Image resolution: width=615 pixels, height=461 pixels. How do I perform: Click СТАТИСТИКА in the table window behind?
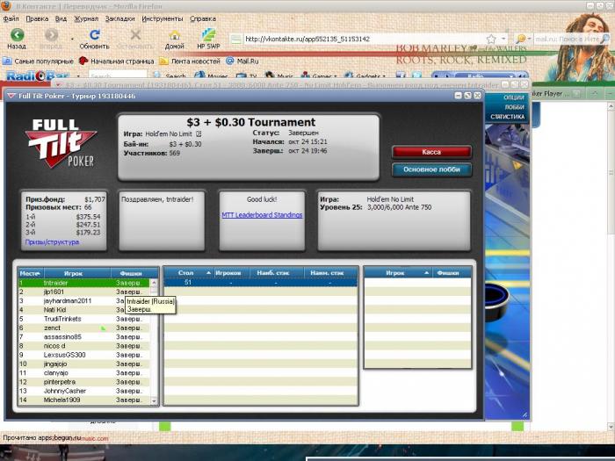point(507,117)
